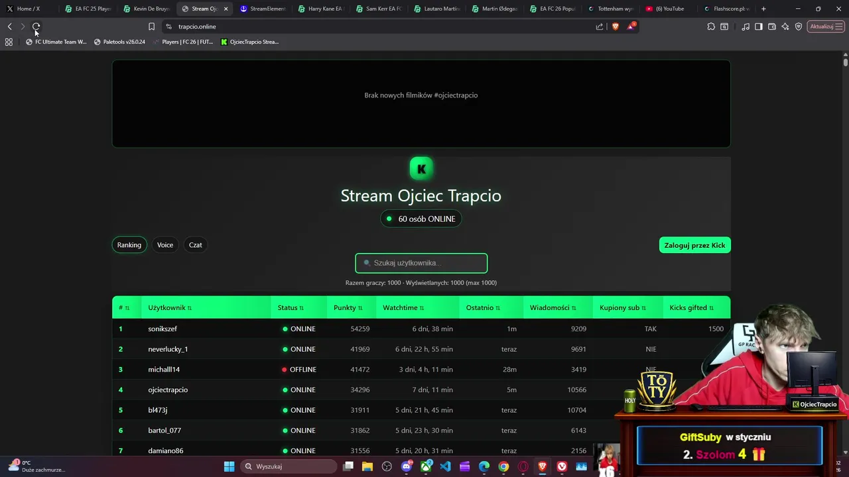Open the Windows Start menu
Screen dimensions: 849x477
click(229, 466)
